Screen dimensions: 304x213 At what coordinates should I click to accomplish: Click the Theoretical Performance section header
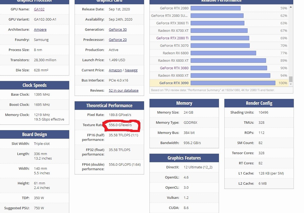pyautogui.click(x=109, y=106)
